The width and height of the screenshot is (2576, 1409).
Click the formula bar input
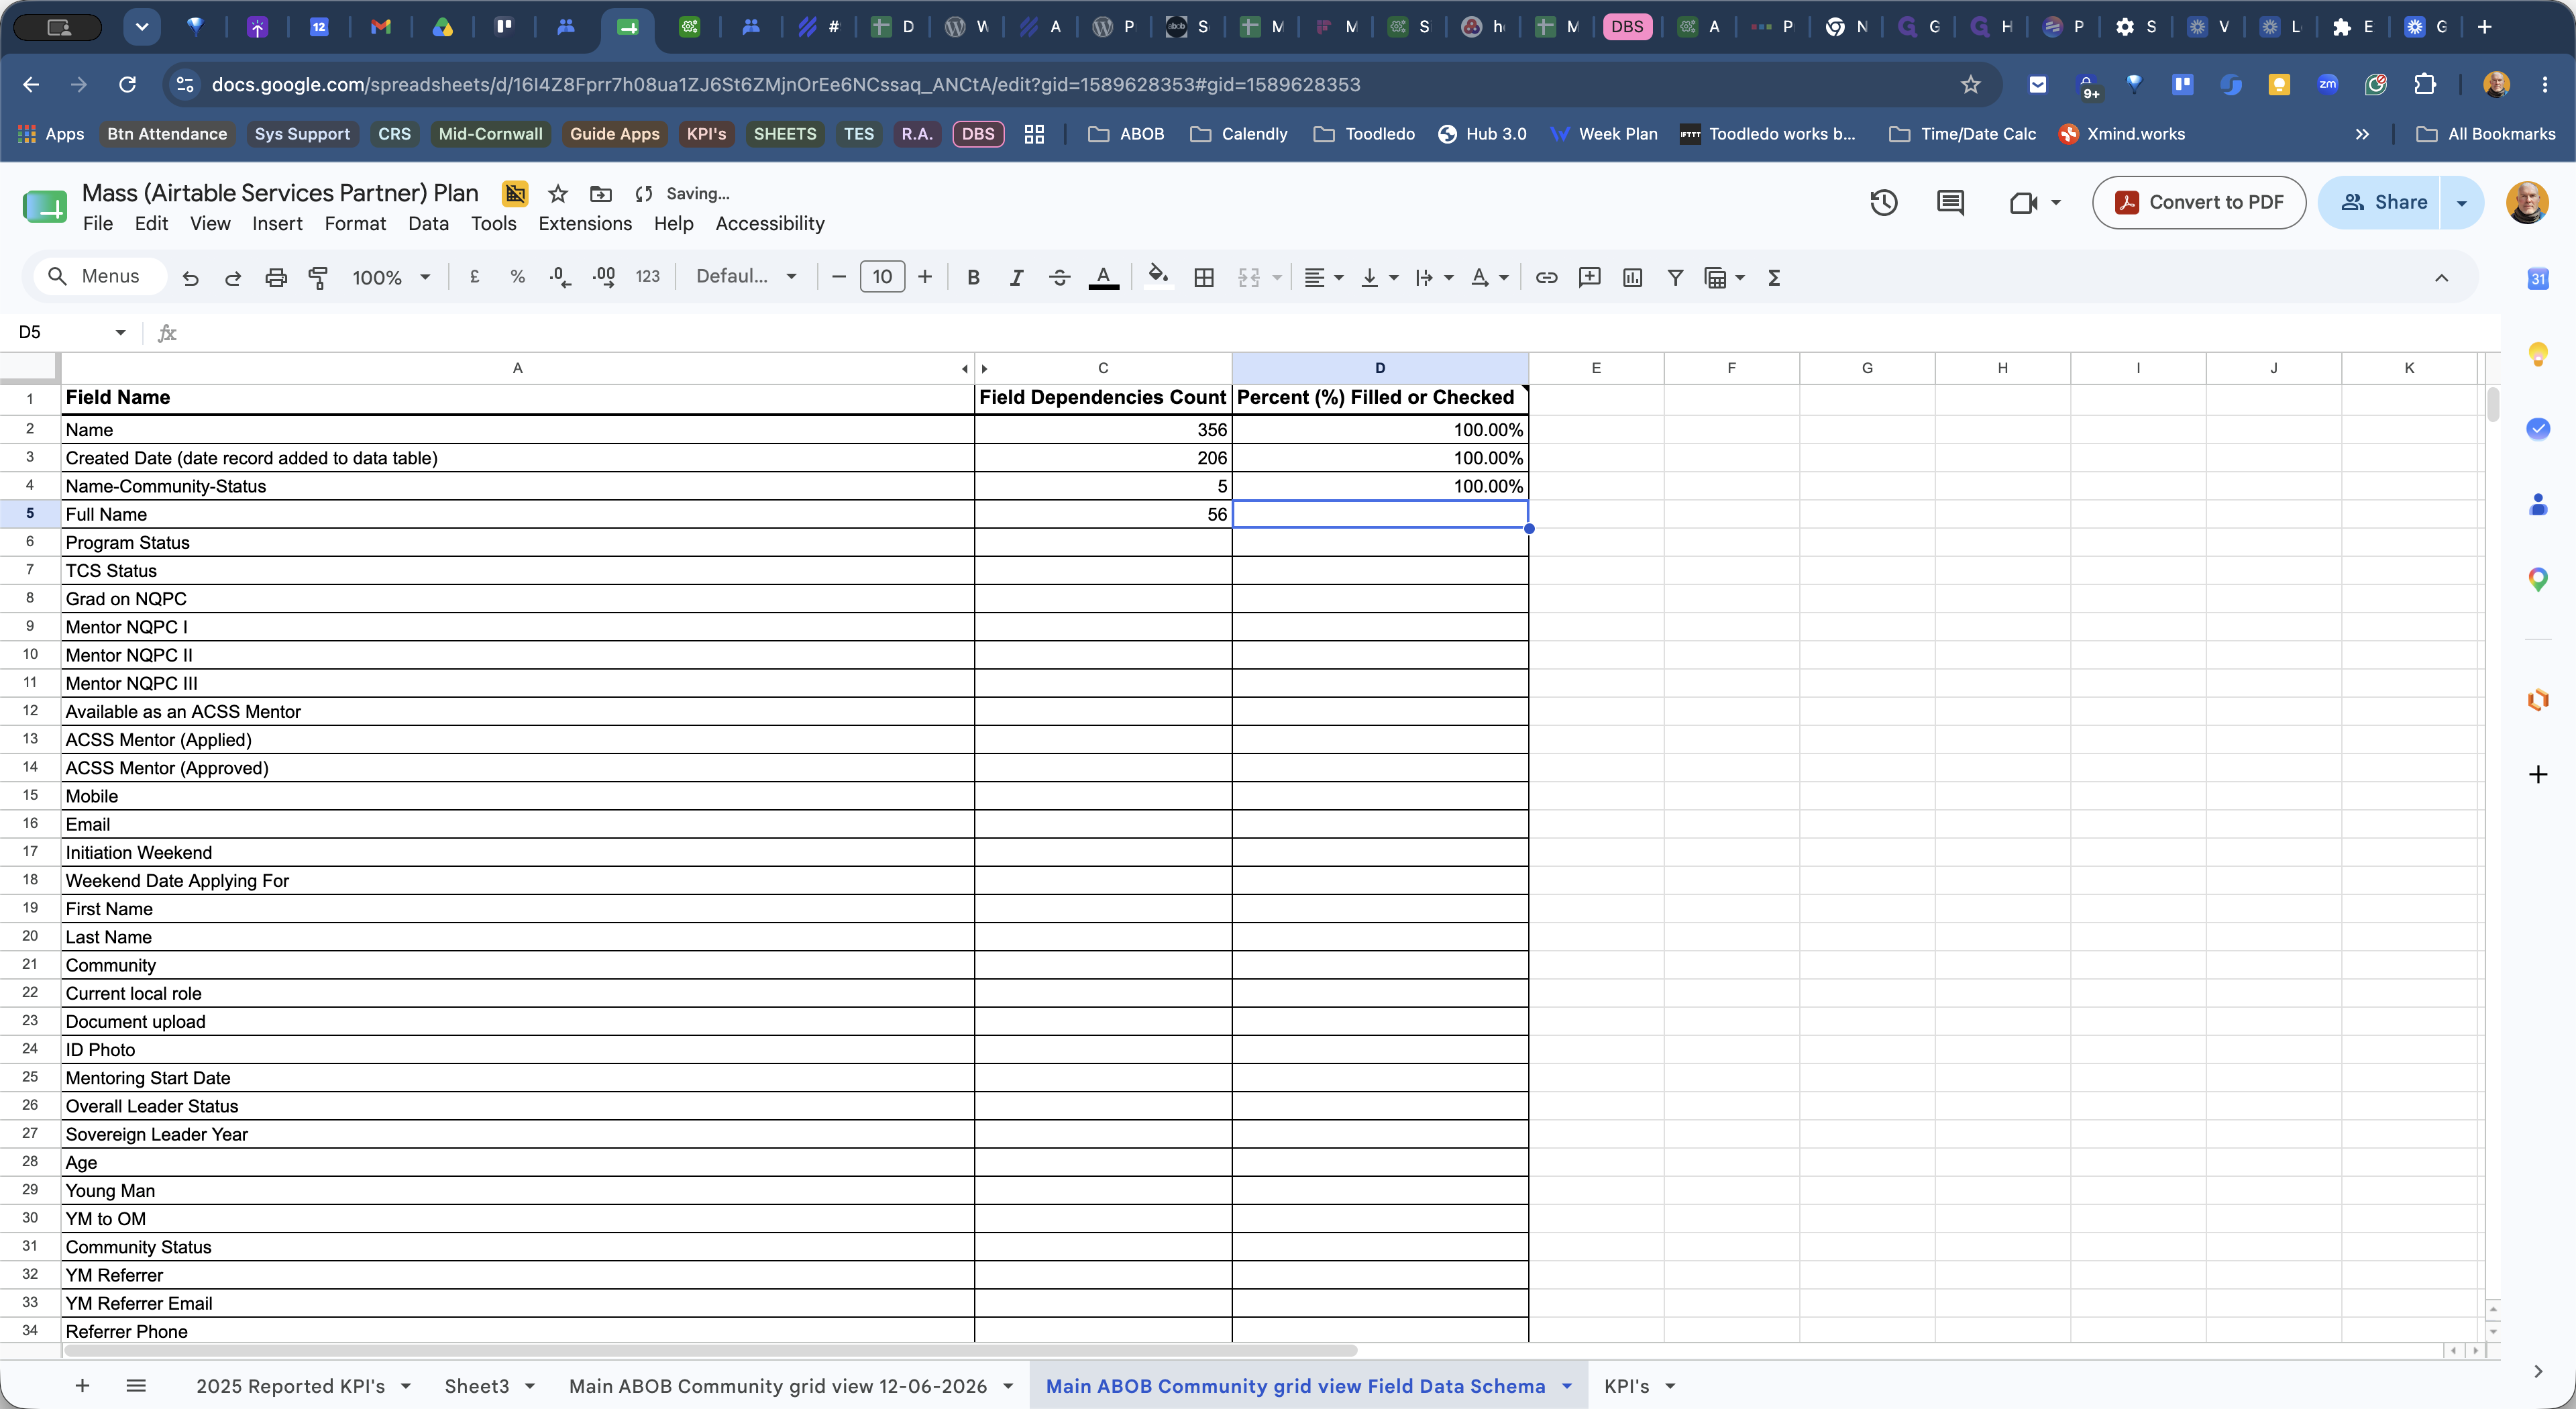tap(1330, 332)
